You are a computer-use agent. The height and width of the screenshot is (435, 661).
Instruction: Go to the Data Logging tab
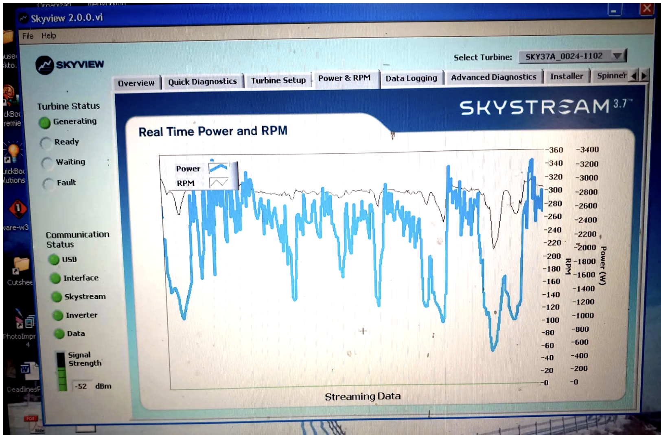pyautogui.click(x=411, y=78)
